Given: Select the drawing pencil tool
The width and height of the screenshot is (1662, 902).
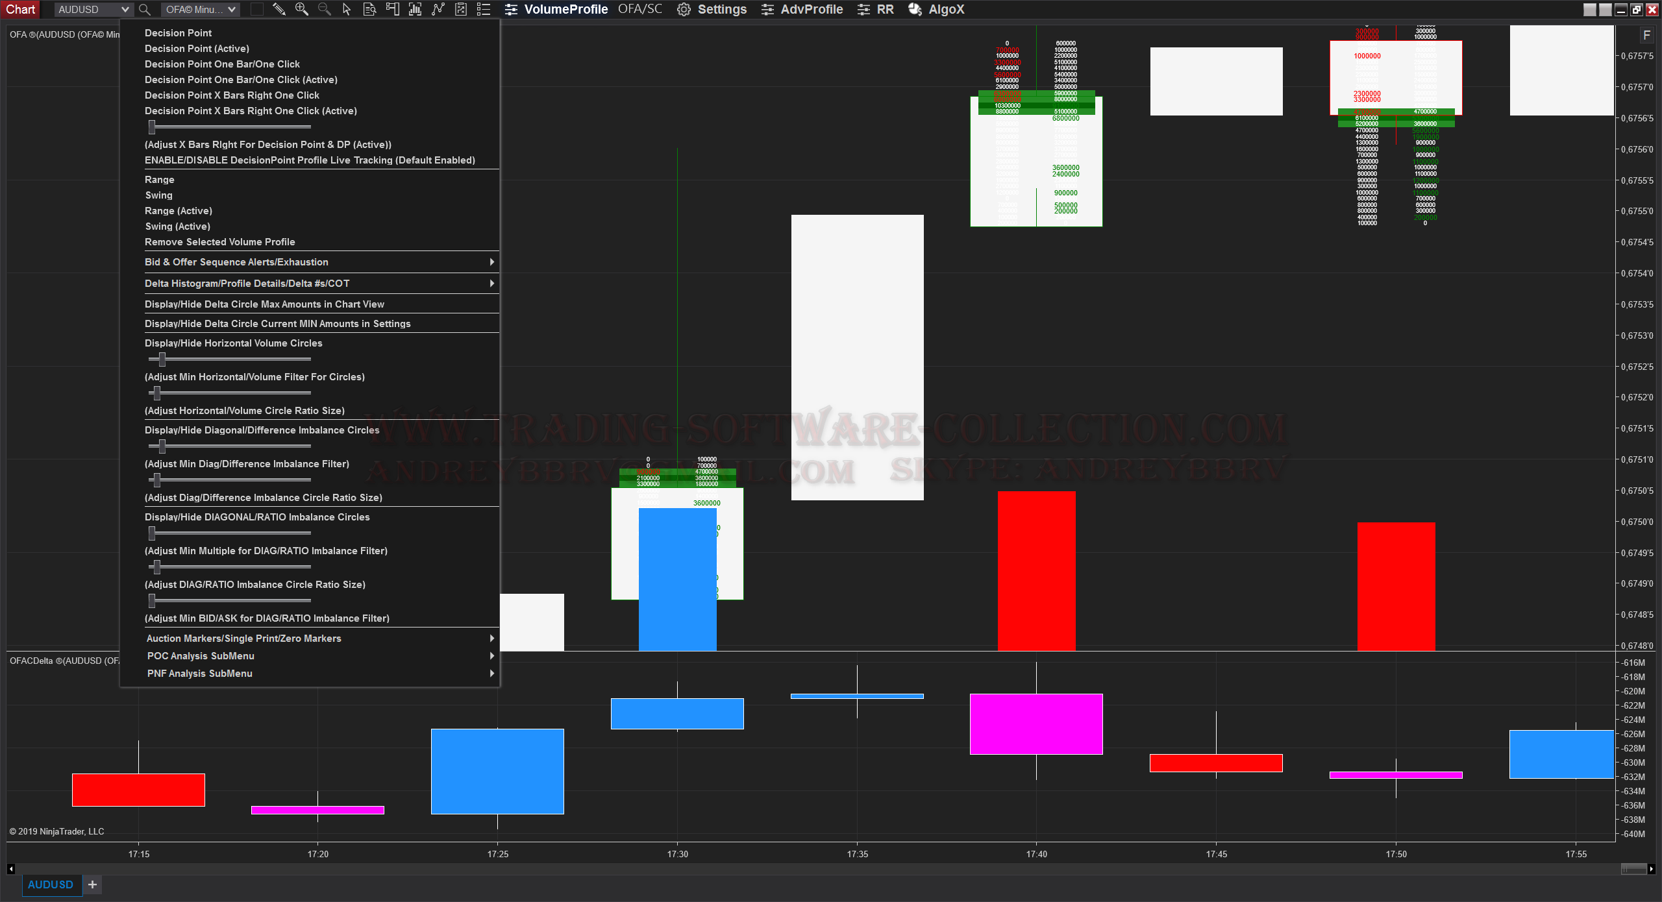Looking at the screenshot, I should [x=279, y=9].
